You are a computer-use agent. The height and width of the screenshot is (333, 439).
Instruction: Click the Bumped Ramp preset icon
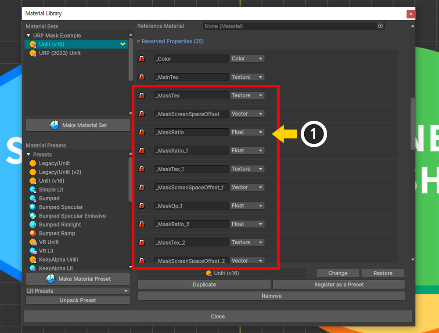click(33, 233)
